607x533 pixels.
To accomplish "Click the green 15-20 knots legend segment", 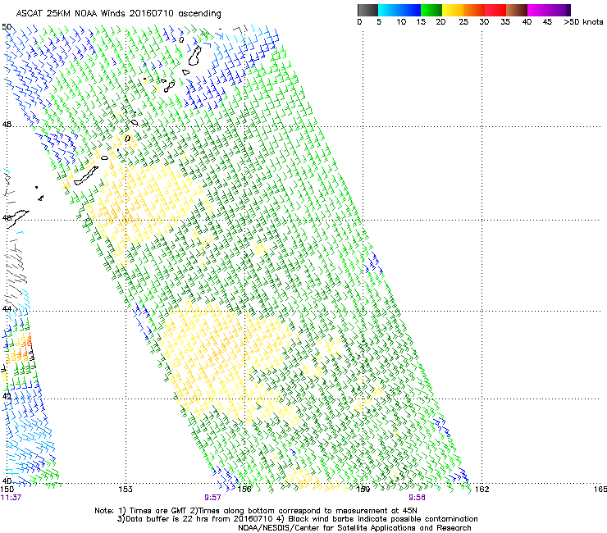I will [431, 10].
